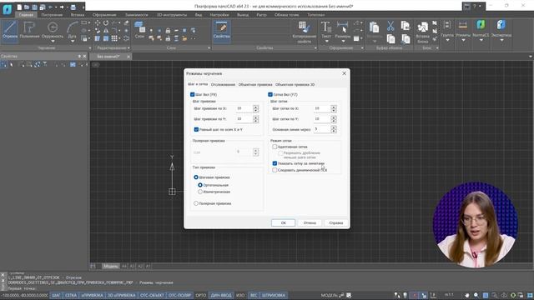This screenshot has width=534, height=300.
Task: Activate Копирование свойств match properties tool
Action: coord(304,32)
